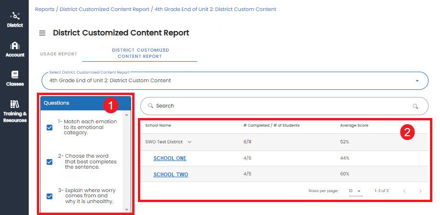Go to Classes in the sidebar
Screen dimensions: 440x215
[15, 79]
